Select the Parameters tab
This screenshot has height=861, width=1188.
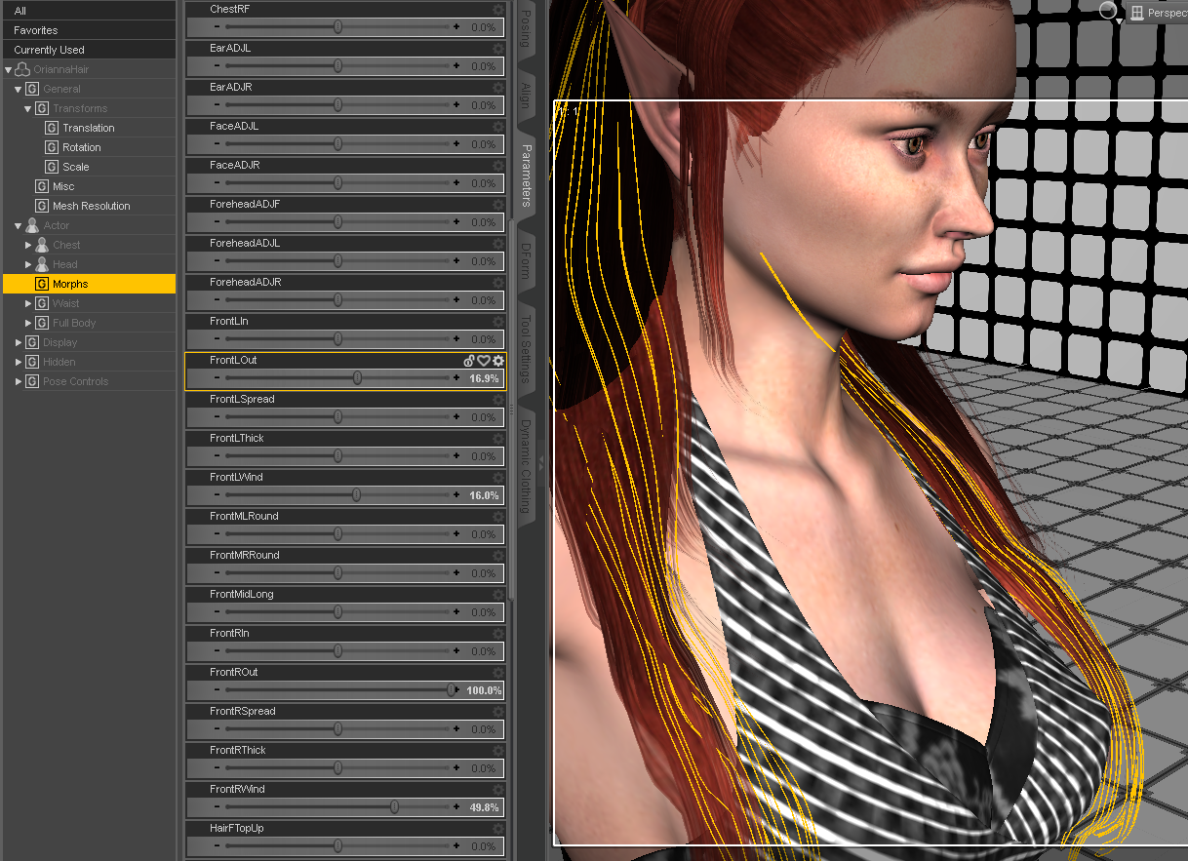click(525, 176)
